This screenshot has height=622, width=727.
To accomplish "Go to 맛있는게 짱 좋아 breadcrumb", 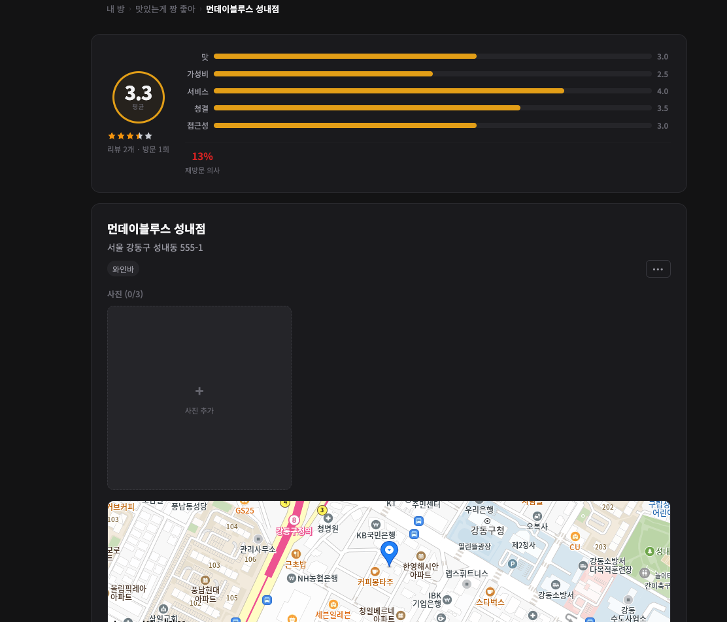I will (165, 9).
